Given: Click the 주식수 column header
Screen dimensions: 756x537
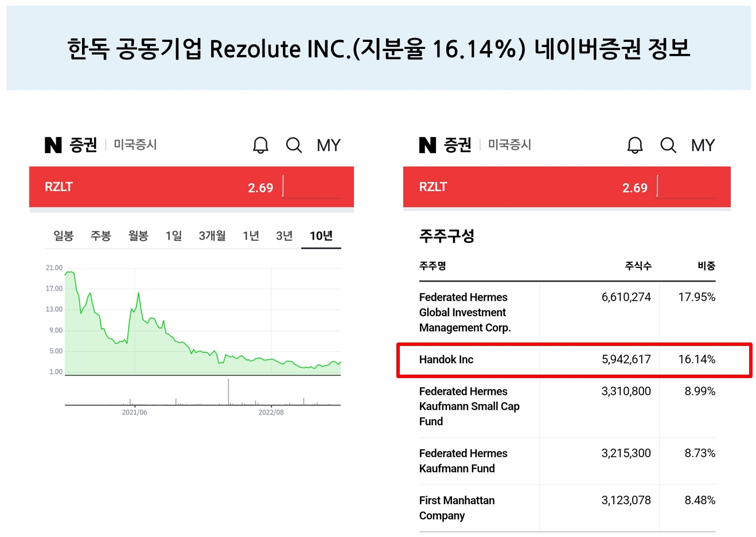Looking at the screenshot, I should click(638, 266).
